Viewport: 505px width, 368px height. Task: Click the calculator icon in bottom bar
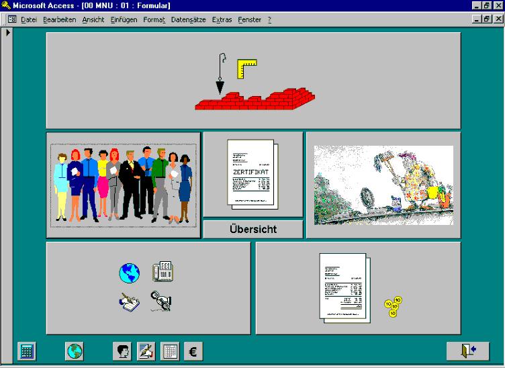tap(27, 351)
